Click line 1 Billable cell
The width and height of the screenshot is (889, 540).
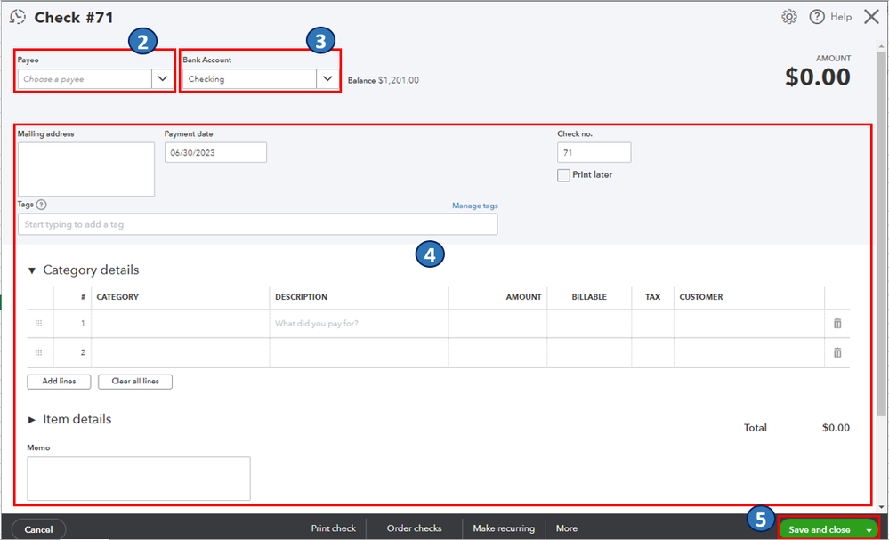589,324
